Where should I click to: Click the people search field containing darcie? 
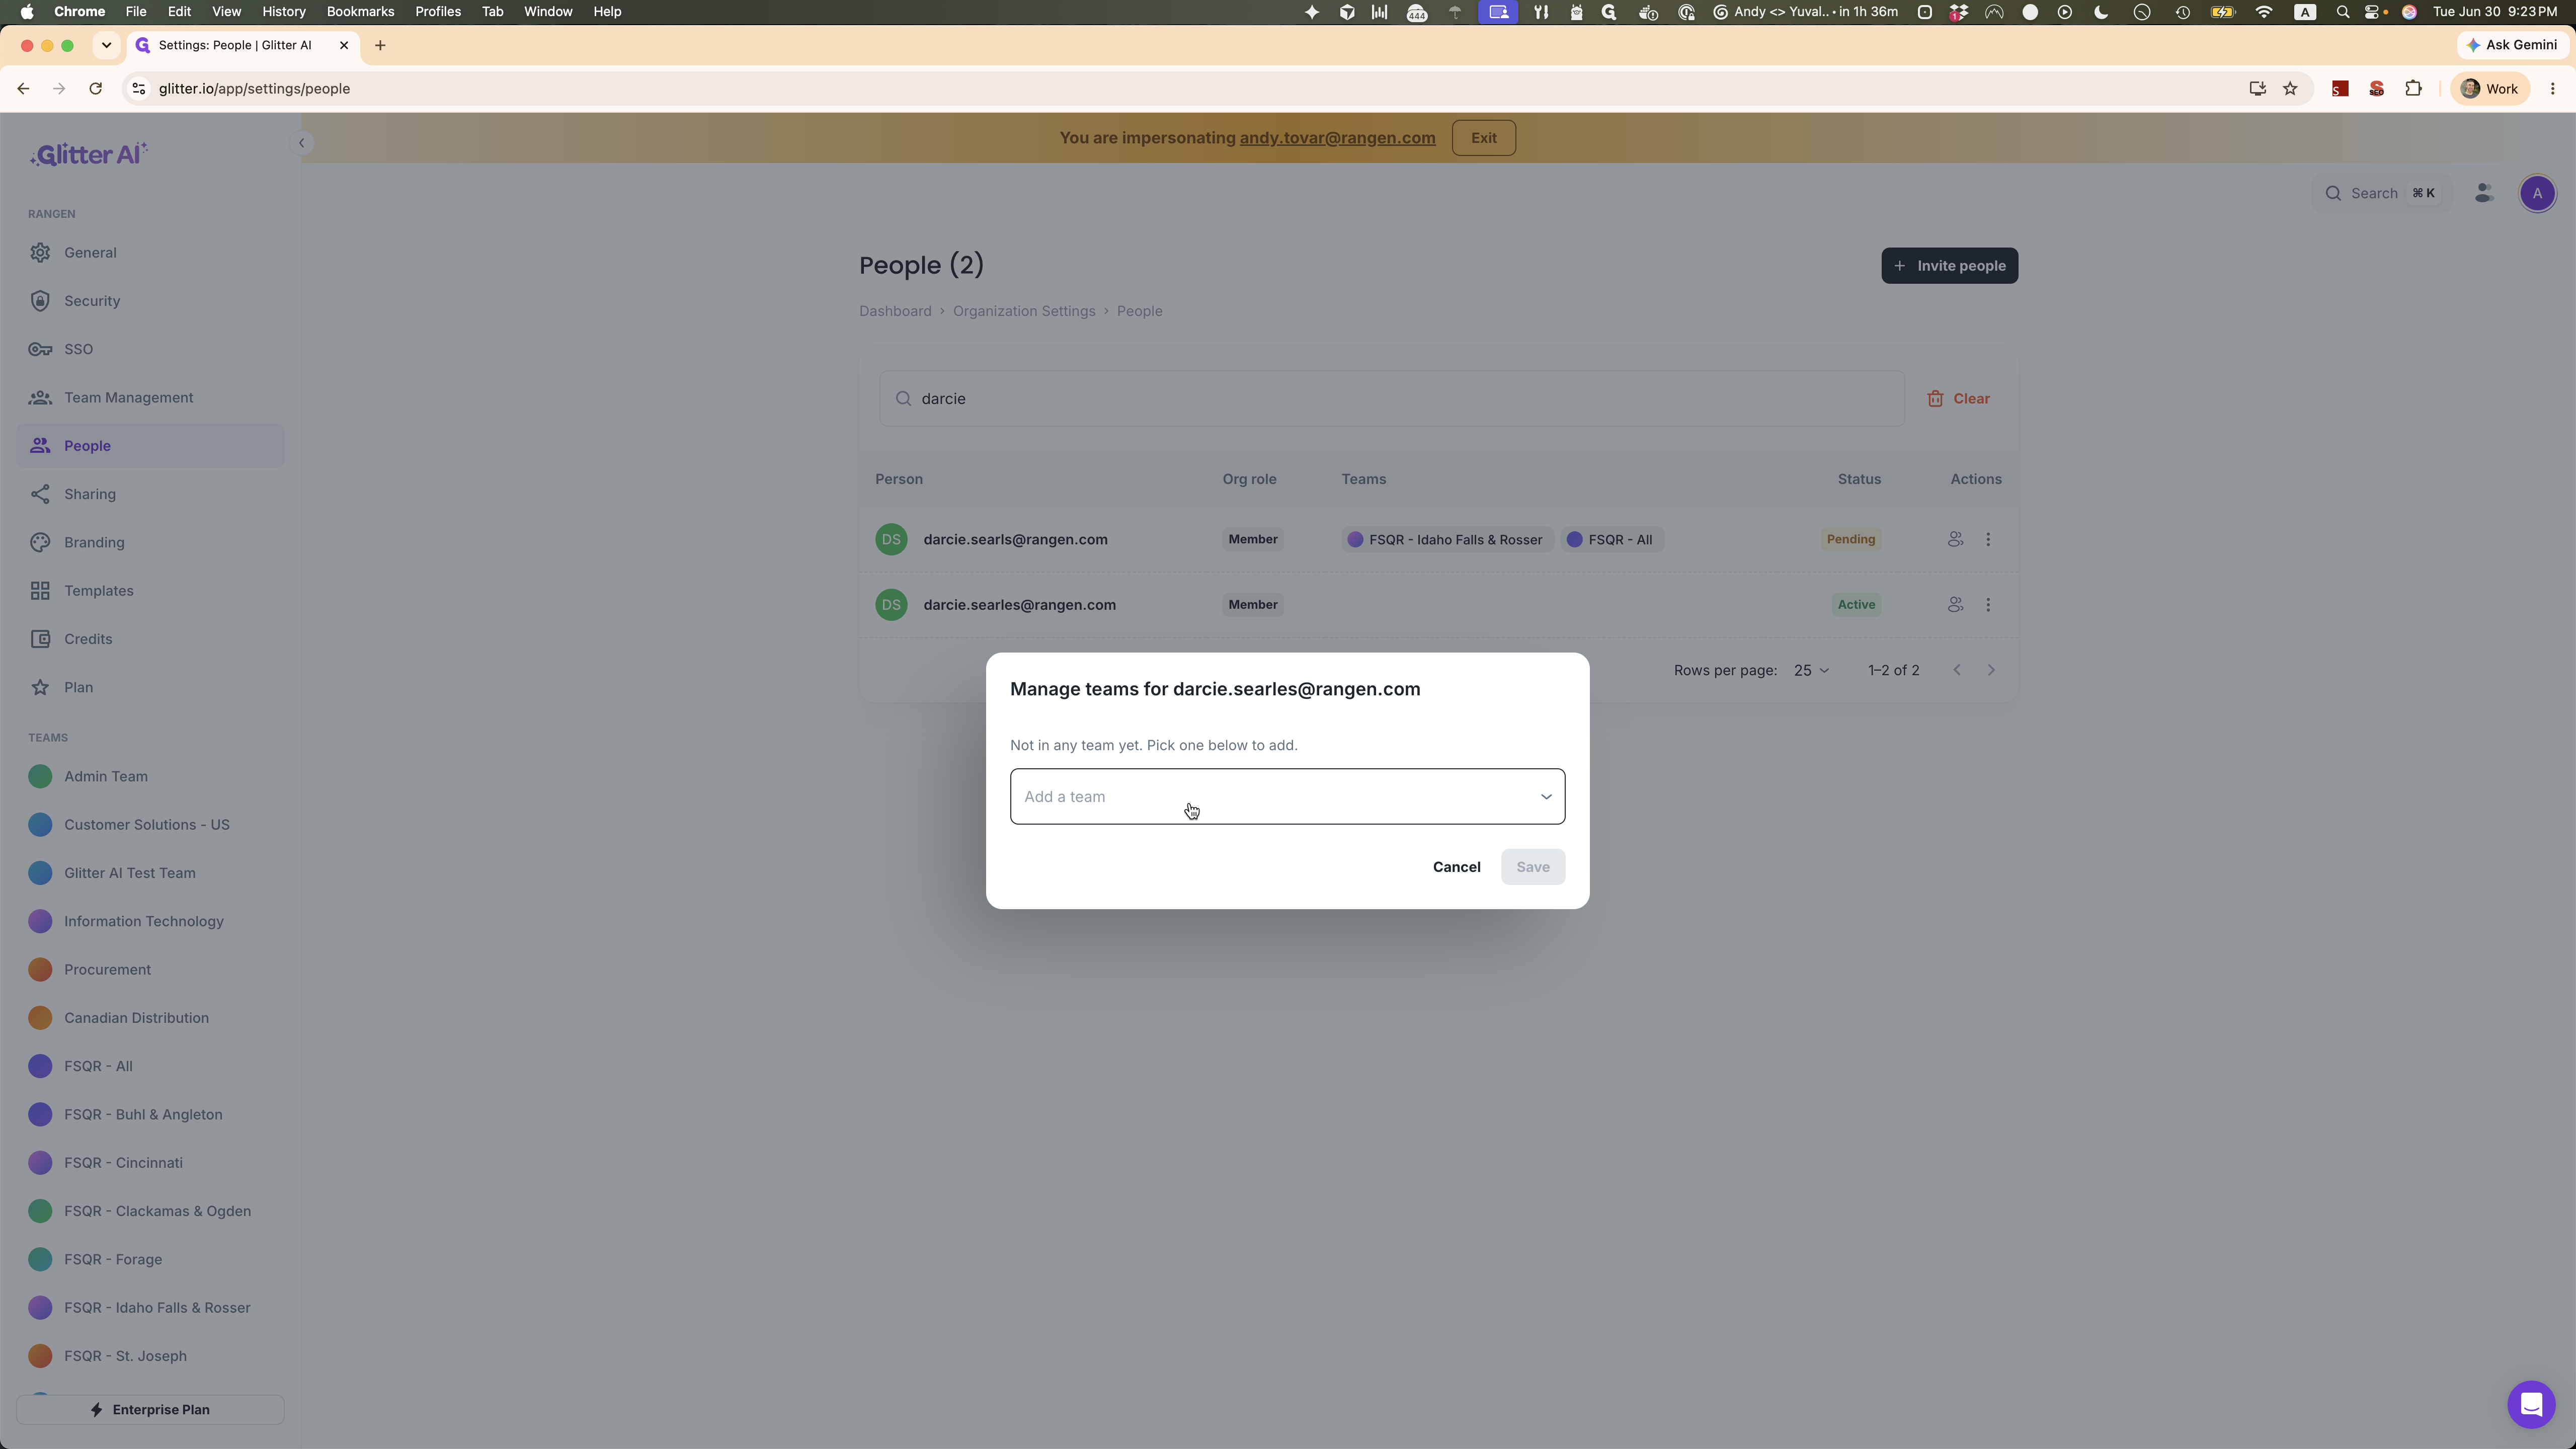pos(1391,399)
